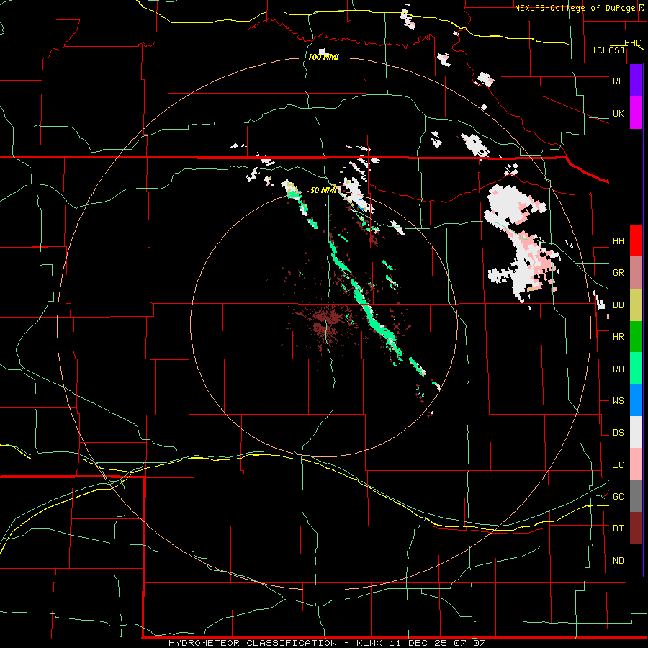Select the "RA" legend label
The width and height of the screenshot is (648, 648).
coord(618,369)
